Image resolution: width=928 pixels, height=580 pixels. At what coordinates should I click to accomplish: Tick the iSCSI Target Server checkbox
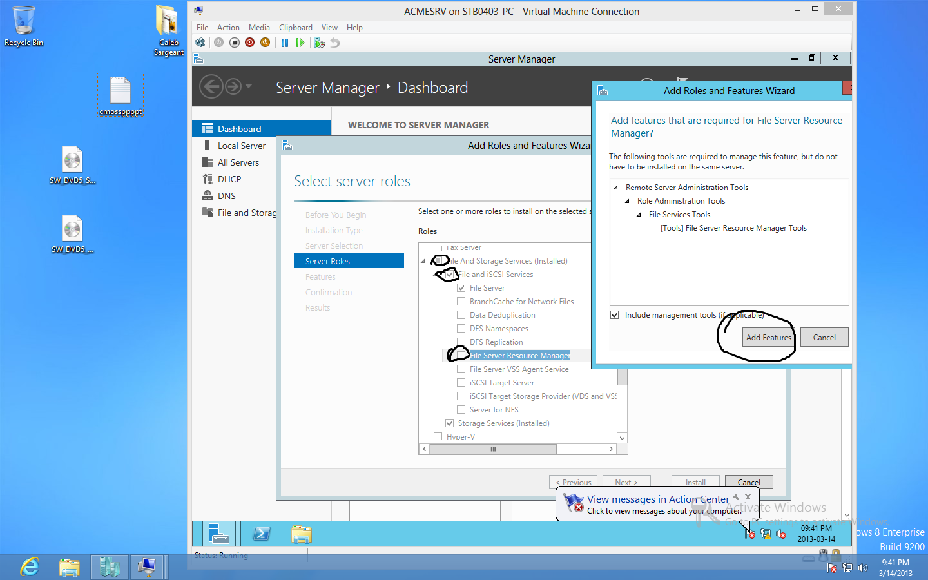(461, 383)
